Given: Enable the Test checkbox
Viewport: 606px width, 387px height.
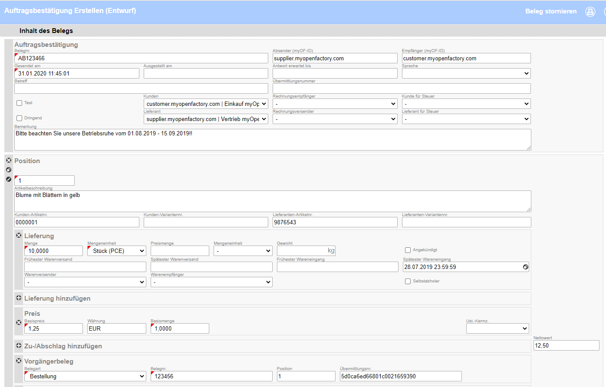Looking at the screenshot, I should 19,103.
